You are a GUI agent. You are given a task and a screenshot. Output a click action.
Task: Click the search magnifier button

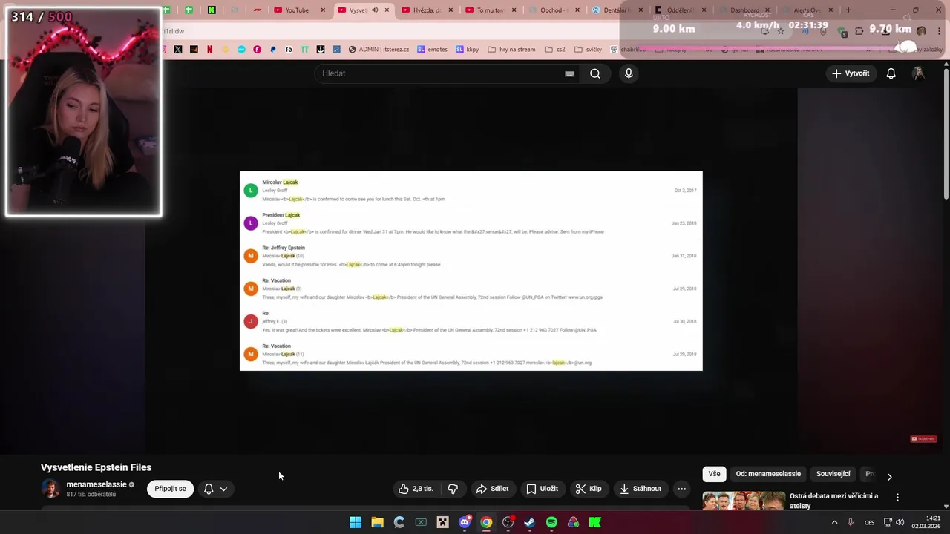[x=595, y=73]
